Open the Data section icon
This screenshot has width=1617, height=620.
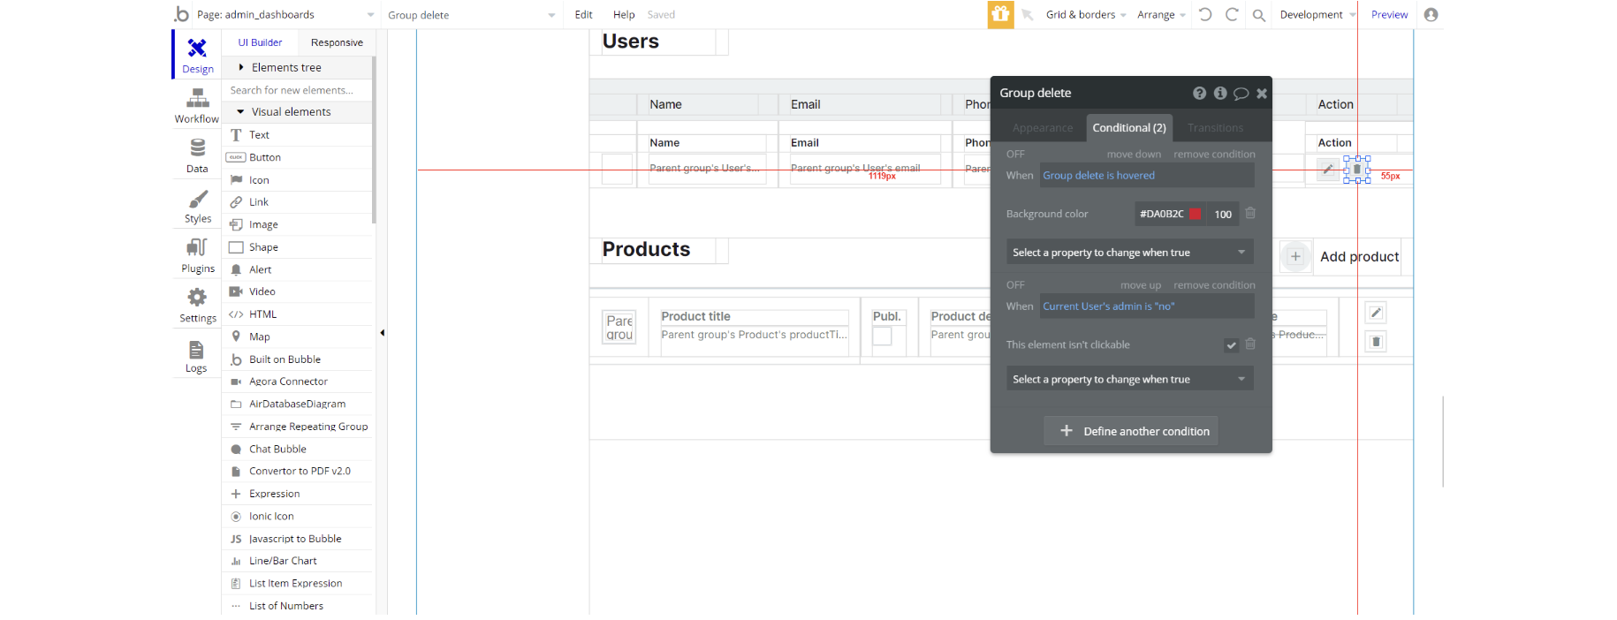pos(197,155)
